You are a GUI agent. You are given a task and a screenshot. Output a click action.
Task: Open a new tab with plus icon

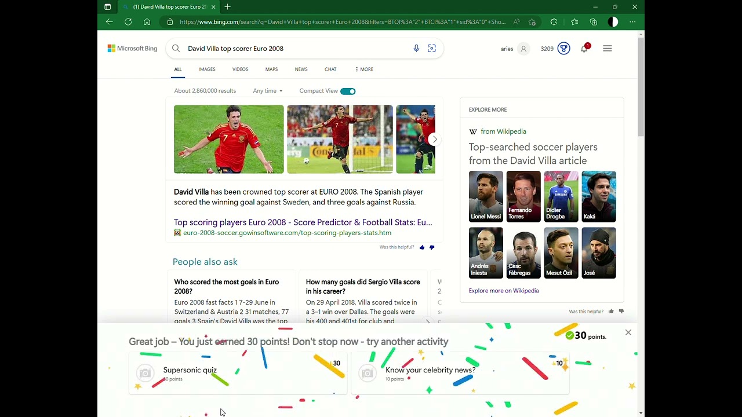pyautogui.click(x=227, y=7)
